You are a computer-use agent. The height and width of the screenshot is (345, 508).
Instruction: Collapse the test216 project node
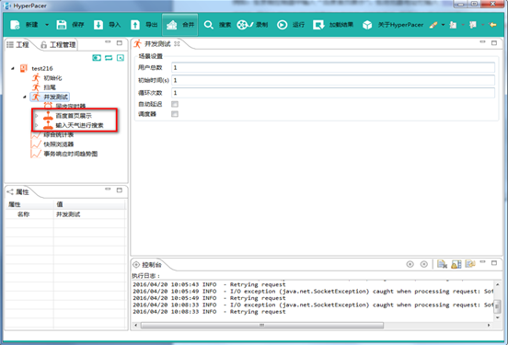13,68
